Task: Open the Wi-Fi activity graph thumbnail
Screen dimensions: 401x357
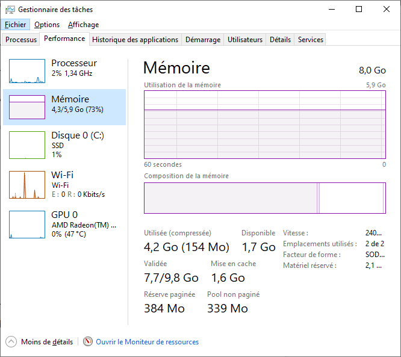Action: tap(27, 185)
